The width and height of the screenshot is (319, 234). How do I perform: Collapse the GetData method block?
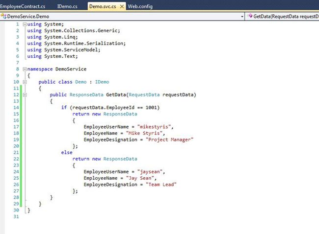coord(25,95)
